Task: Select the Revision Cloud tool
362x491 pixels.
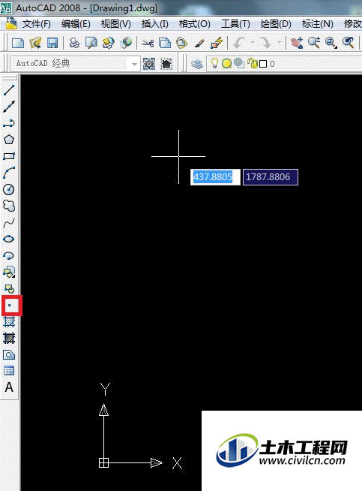Action: (x=9, y=206)
